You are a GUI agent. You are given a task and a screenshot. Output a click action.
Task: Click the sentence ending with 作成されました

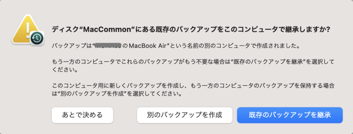(x=176, y=47)
